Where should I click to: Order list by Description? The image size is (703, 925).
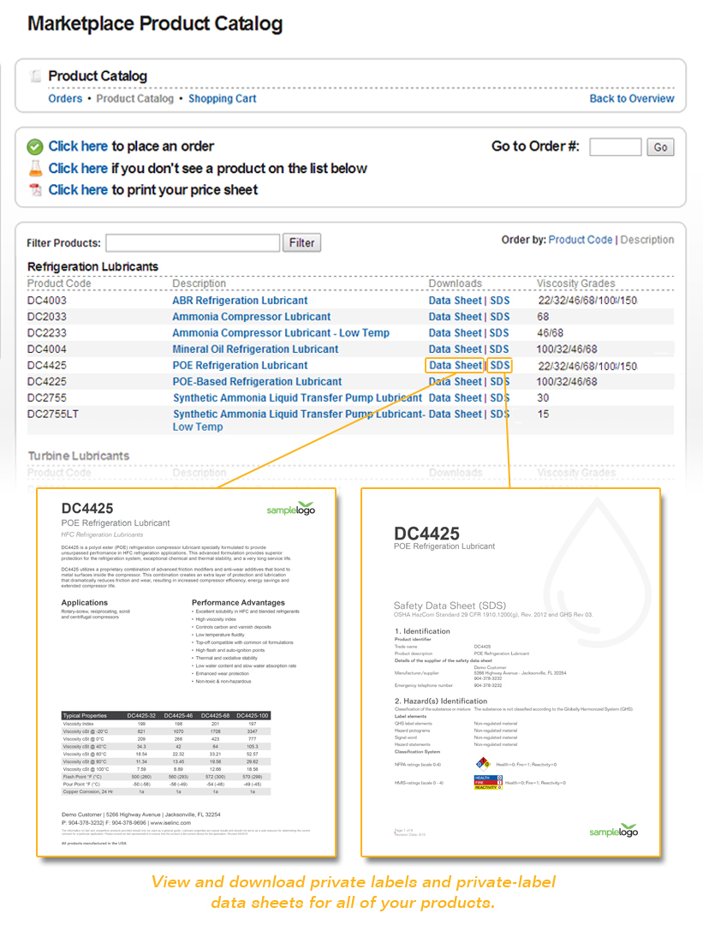point(647,240)
